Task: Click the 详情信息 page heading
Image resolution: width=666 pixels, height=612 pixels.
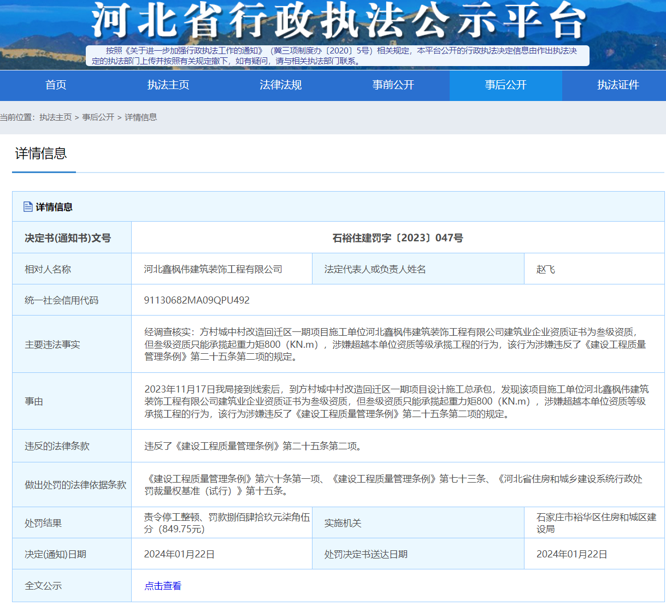Action: coord(41,153)
